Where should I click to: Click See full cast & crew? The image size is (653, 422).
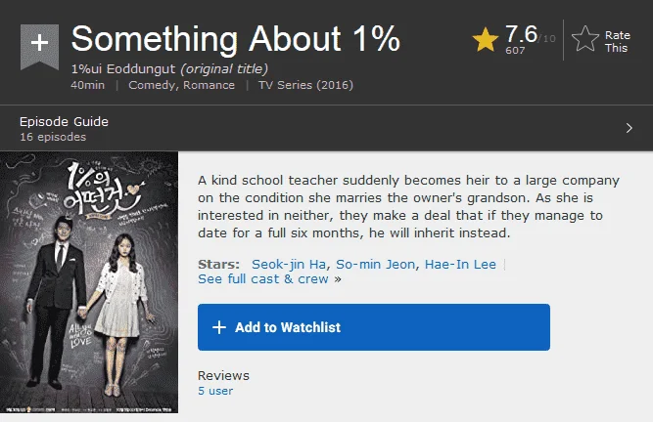click(x=263, y=279)
